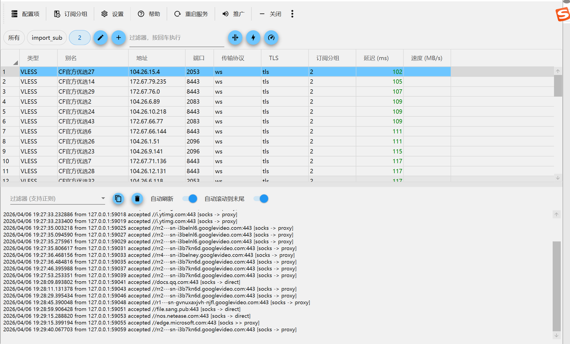
Task: Open the 订阅分组 menu
Action: tap(70, 14)
